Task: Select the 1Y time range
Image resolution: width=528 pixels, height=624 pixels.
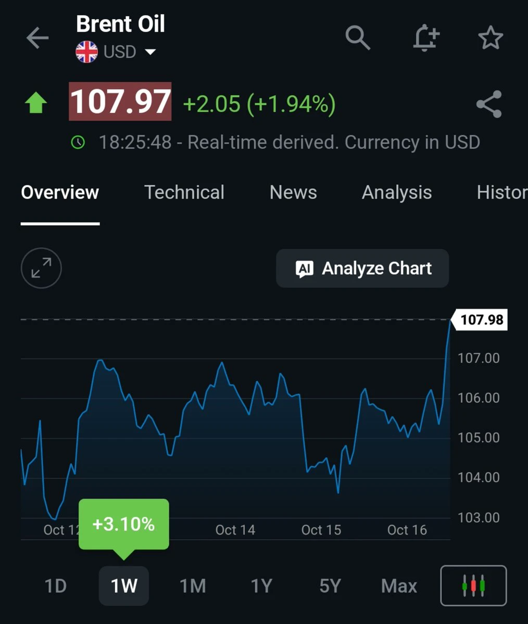Action: [x=261, y=586]
